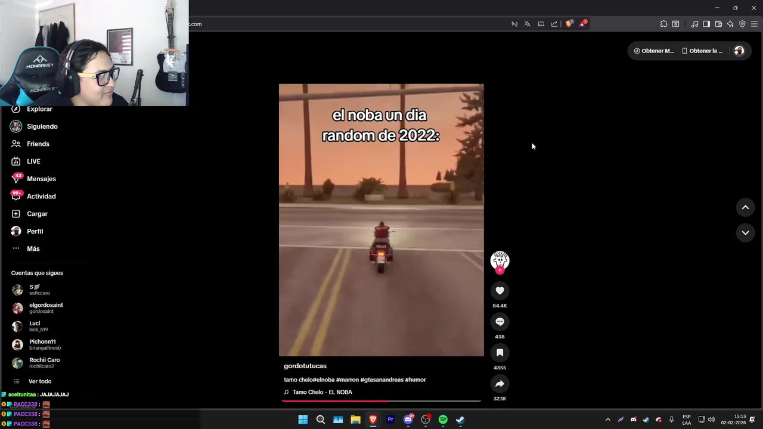Open the media control music note icon

coord(694,24)
